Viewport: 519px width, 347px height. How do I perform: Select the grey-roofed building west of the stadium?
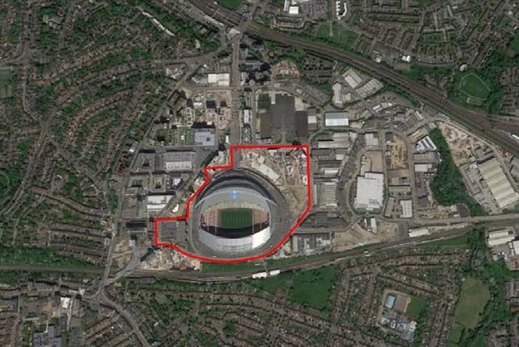coord(178,161)
